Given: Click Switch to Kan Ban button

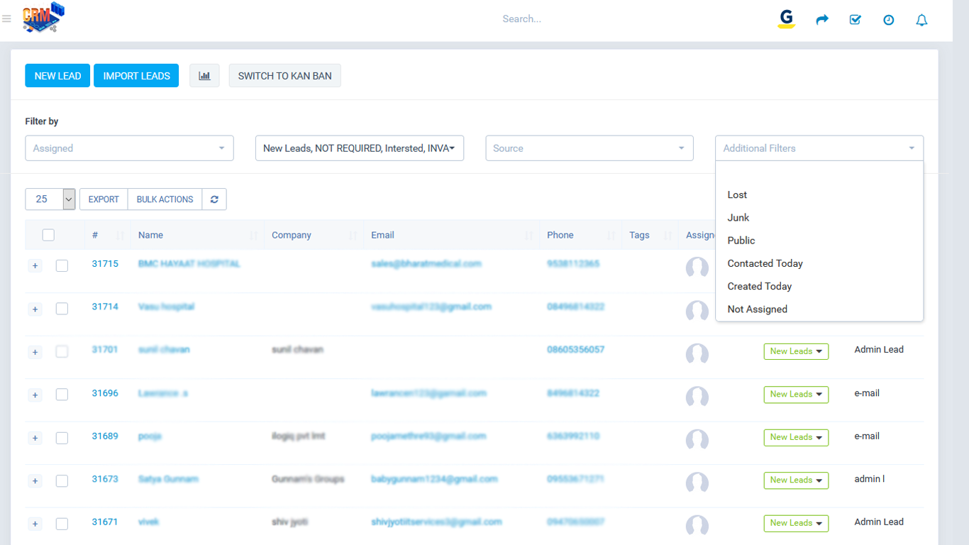Looking at the screenshot, I should [284, 76].
